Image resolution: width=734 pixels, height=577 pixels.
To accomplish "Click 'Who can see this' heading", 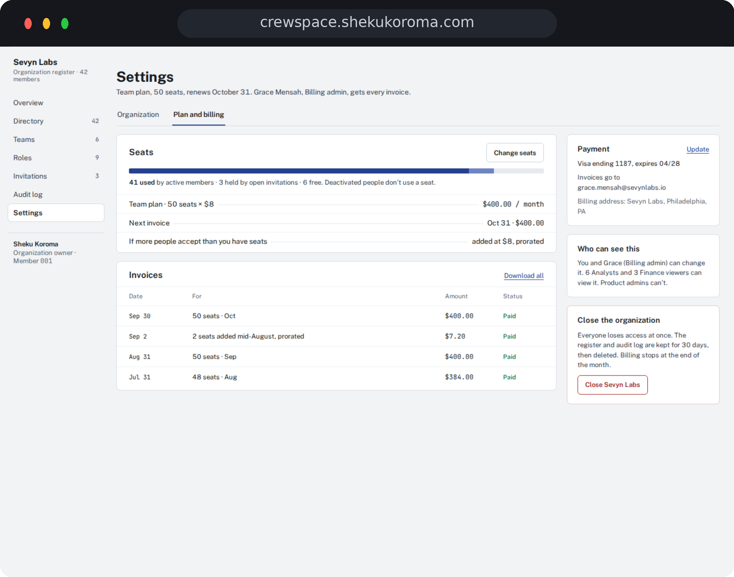I will (x=608, y=249).
